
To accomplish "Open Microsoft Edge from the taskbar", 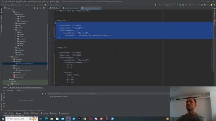I will tap(46, 119).
